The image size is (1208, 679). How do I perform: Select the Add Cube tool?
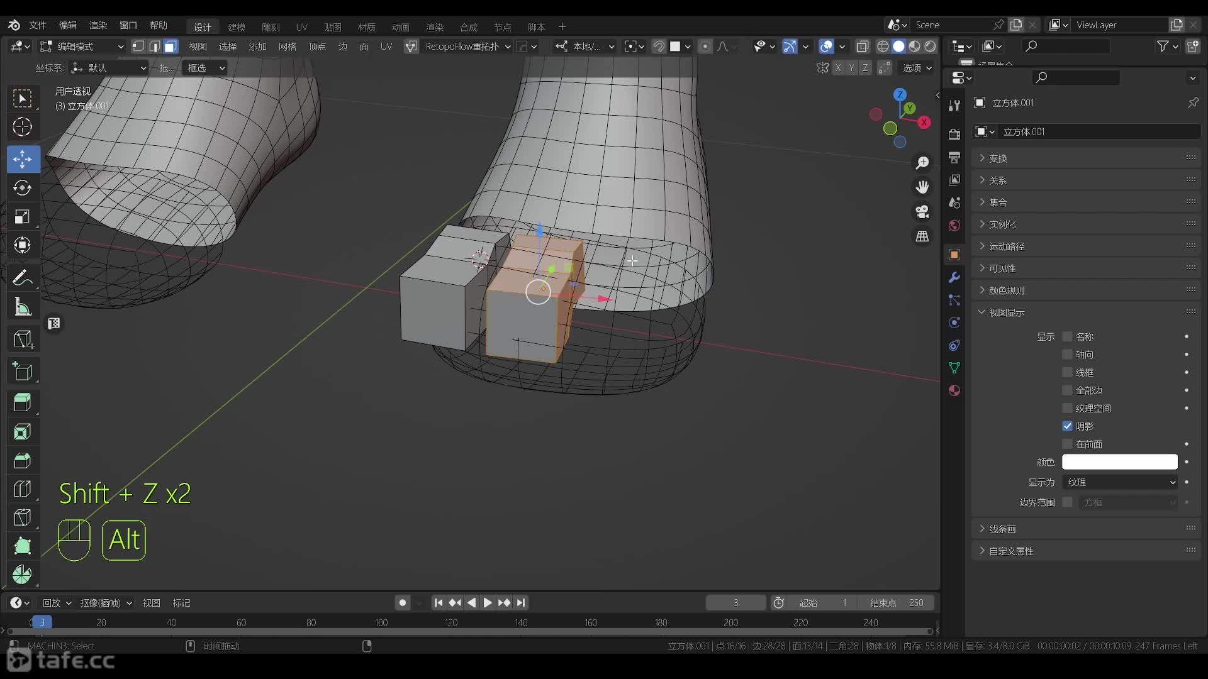(23, 372)
